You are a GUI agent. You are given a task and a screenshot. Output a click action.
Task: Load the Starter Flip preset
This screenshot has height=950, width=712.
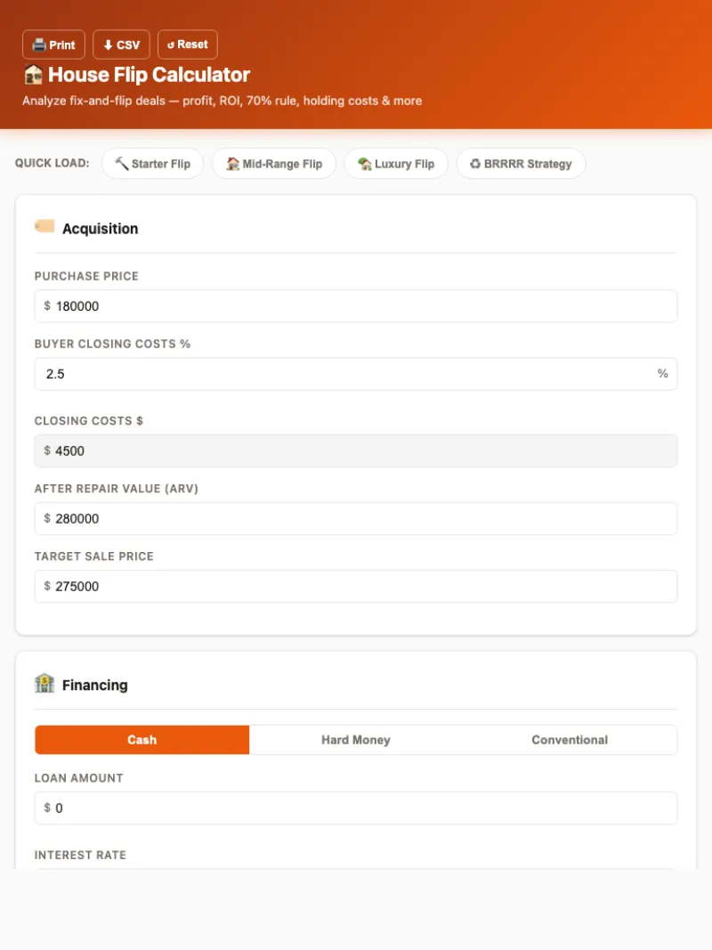pyautogui.click(x=152, y=164)
